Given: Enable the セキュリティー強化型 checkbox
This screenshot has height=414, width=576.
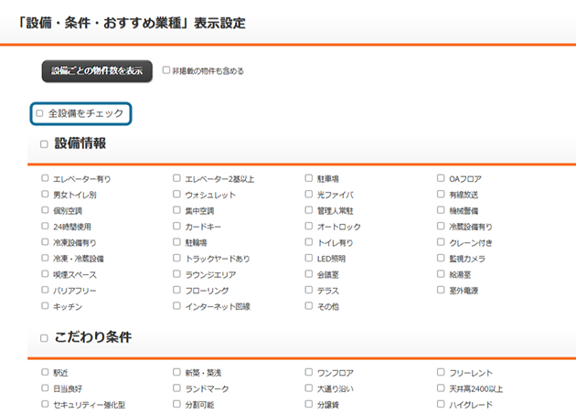Looking at the screenshot, I should pyautogui.click(x=45, y=404).
